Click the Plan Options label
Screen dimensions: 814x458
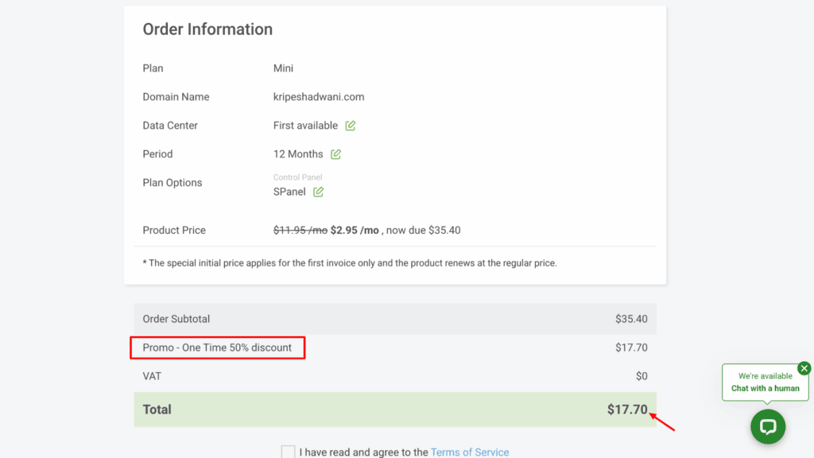click(x=171, y=182)
